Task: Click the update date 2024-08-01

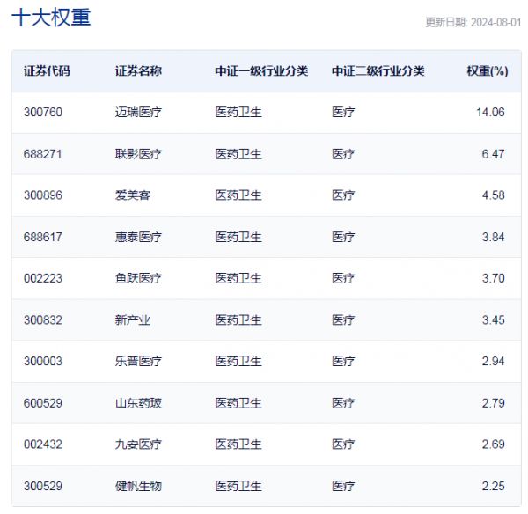Action: pos(495,23)
